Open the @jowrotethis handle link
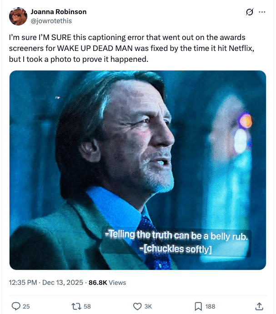 click(51, 20)
